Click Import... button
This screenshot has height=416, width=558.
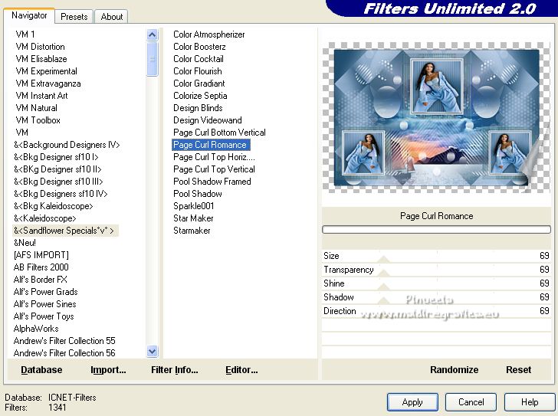(108, 370)
